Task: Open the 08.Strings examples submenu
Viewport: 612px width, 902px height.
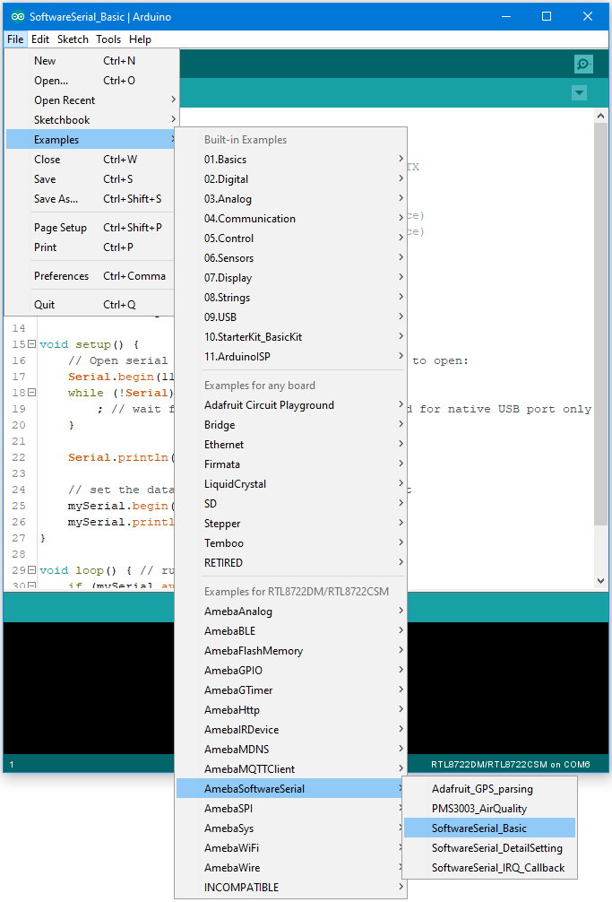Action: click(291, 298)
